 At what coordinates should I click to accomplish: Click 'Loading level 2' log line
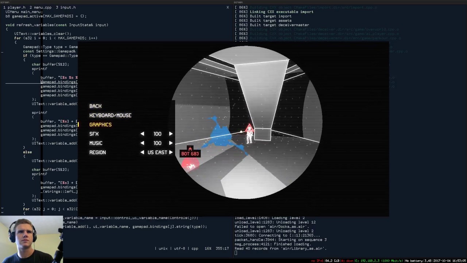point(270,218)
